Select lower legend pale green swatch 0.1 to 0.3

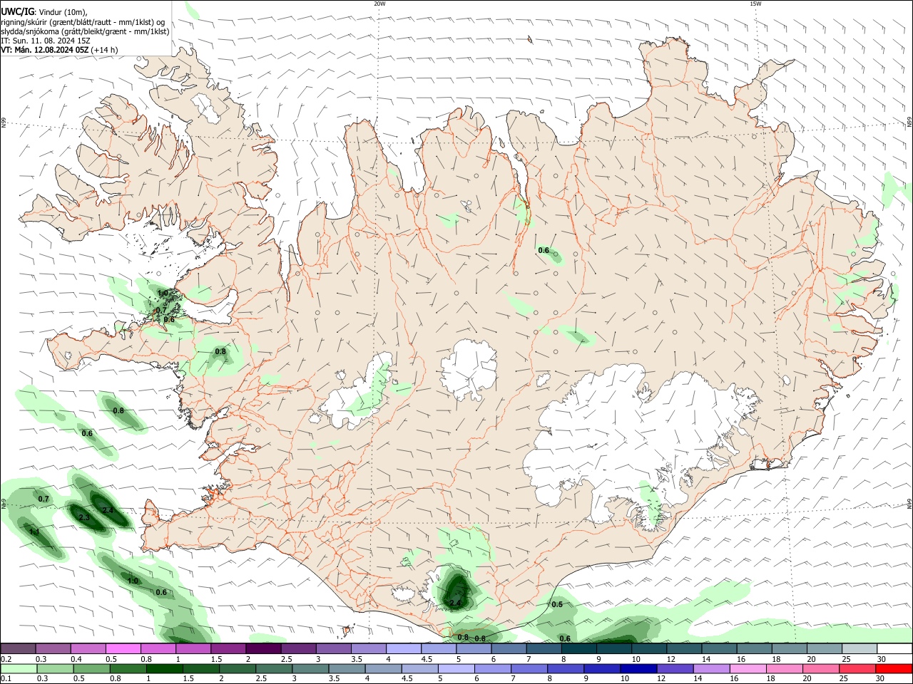[x=19, y=668]
